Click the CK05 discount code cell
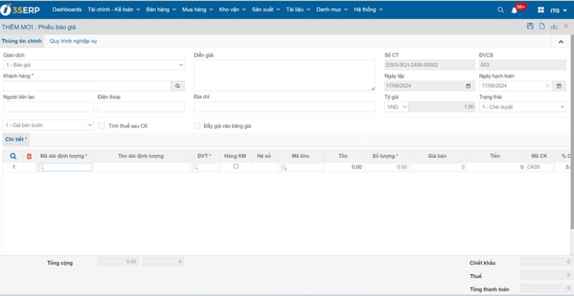The height and width of the screenshot is (296, 574). tap(540, 167)
